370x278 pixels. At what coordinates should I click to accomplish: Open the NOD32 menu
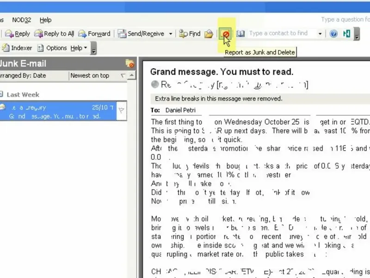click(x=22, y=20)
